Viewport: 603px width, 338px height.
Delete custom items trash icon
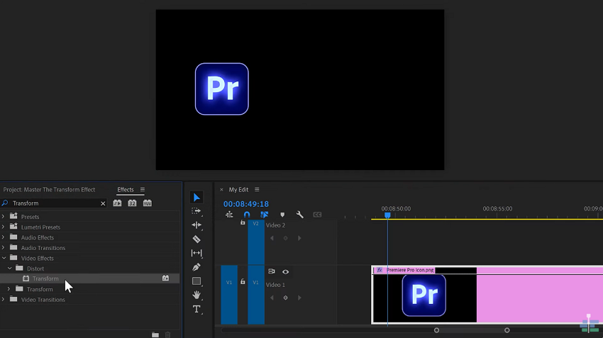167,335
